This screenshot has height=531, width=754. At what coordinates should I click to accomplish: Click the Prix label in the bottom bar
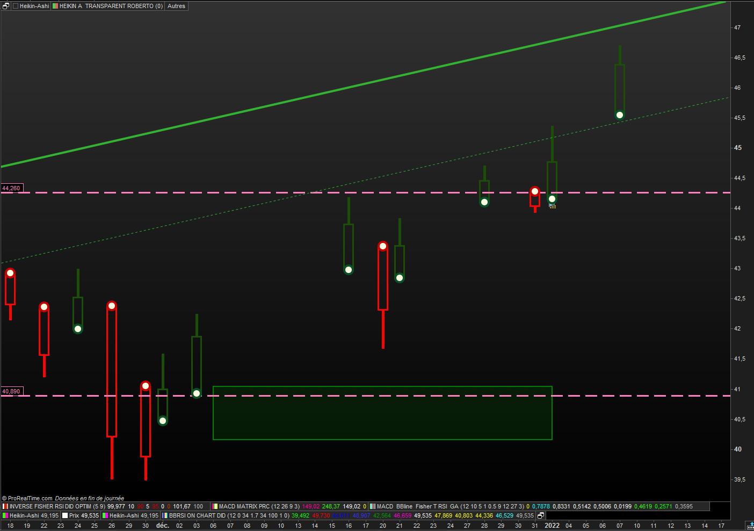[74, 515]
